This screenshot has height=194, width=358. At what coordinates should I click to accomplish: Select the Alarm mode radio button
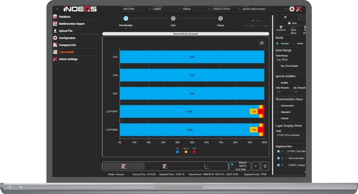pos(294,44)
